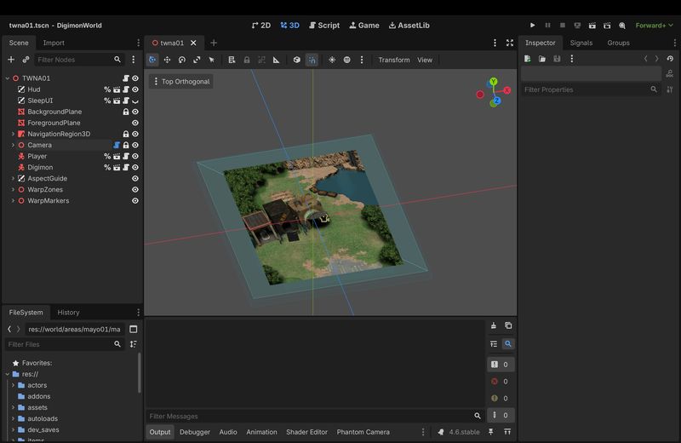Select the Move Mode tool
The image size is (681, 443).
tap(167, 60)
